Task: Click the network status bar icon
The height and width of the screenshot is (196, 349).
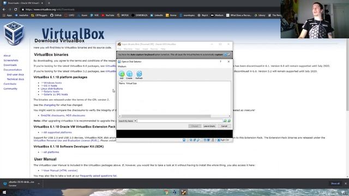Action: [x=195, y=140]
